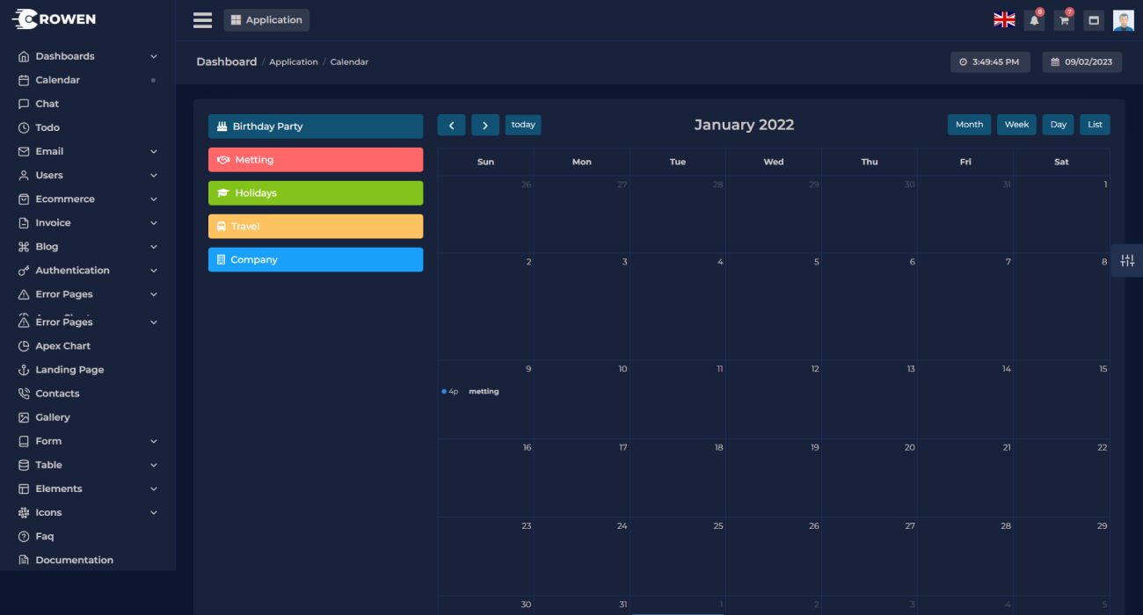Go to next month arrow
The image size is (1143, 615).
click(485, 125)
